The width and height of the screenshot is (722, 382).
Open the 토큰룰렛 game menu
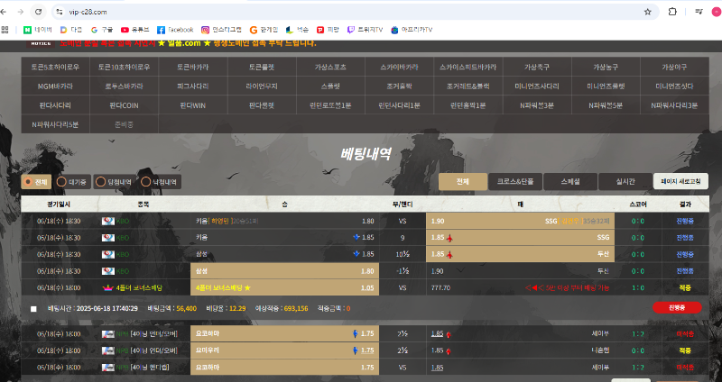262,67
